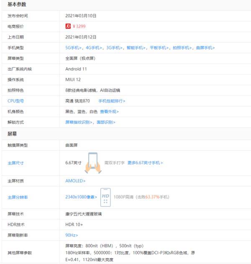Click the 拍照特色 row label

[15, 90]
